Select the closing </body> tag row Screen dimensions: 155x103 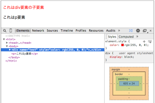coord(14,57)
